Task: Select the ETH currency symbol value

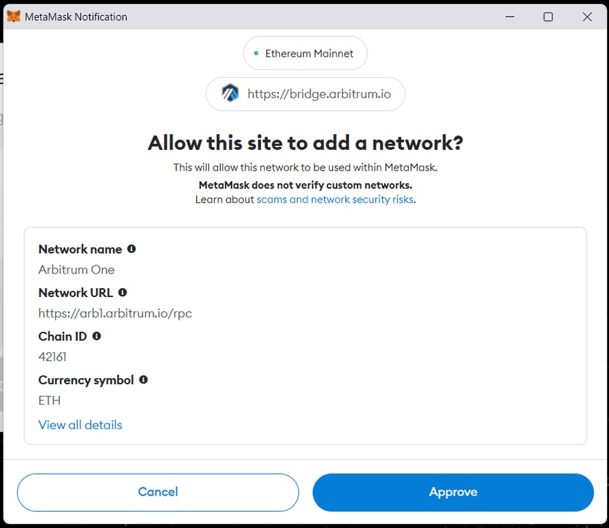Action: pos(49,400)
